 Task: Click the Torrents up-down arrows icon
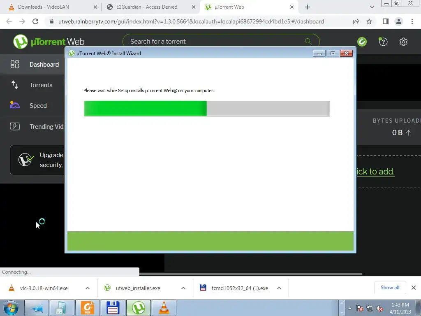click(x=15, y=85)
